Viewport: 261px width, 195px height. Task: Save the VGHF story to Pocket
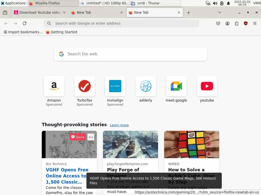(x=77, y=137)
